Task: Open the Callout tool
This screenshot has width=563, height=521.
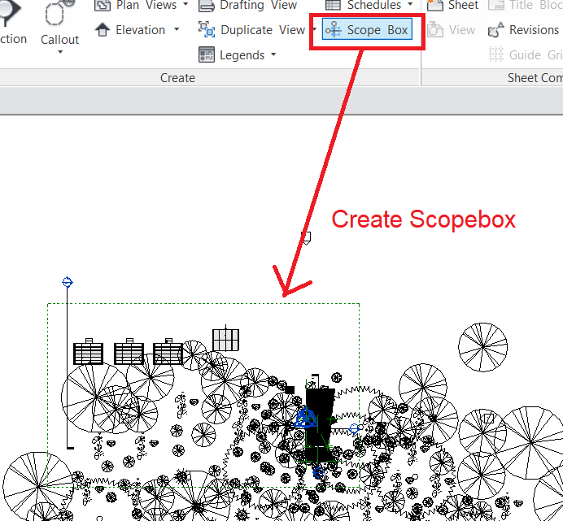Action: point(59,22)
